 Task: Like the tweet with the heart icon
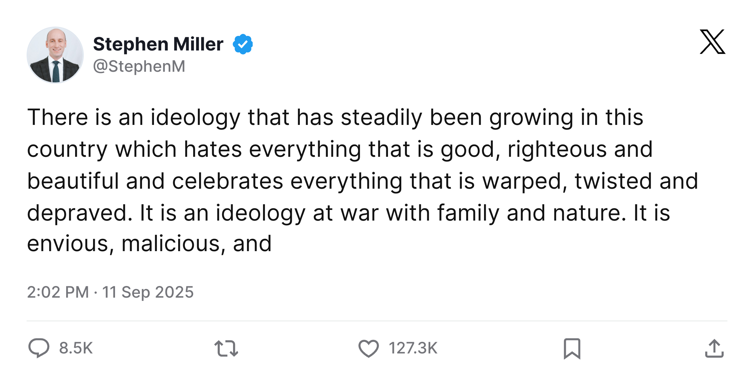pyautogui.click(x=368, y=348)
